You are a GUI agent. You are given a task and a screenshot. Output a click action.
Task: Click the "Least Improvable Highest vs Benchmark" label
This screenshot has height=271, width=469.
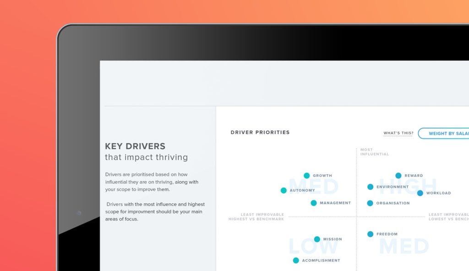coord(256,217)
